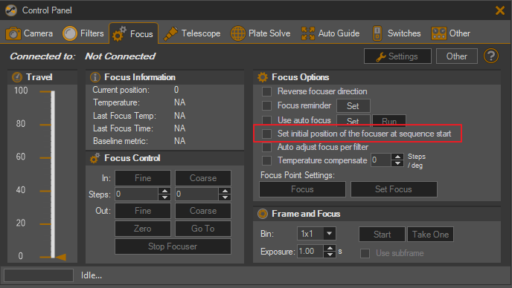Open focuser Settings button
Viewport: 512px width, 288px height.
[x=397, y=56]
